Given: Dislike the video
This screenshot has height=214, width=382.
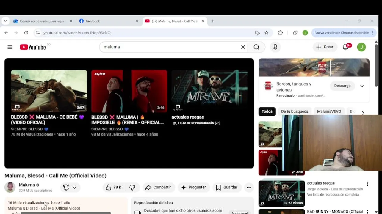Looking at the screenshot, I should point(132,187).
